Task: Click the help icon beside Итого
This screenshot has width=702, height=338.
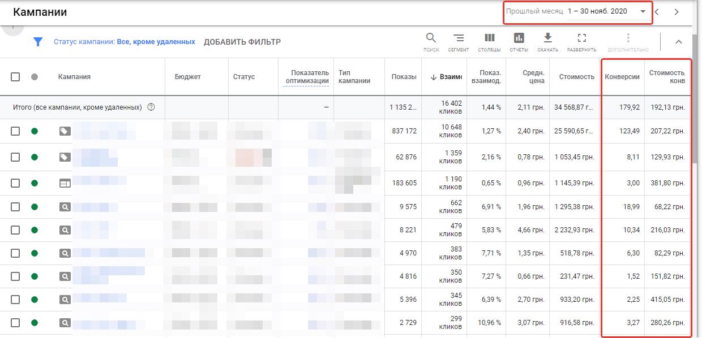Action: click(151, 107)
